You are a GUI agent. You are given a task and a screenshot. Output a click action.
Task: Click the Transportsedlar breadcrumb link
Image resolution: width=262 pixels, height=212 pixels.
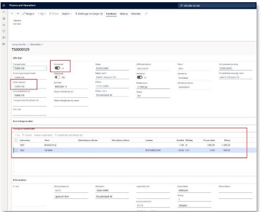pyautogui.click(x=19, y=44)
